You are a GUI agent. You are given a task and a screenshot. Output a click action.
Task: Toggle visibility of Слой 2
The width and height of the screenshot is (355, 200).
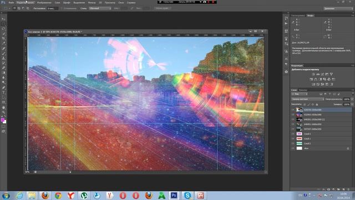click(x=293, y=143)
